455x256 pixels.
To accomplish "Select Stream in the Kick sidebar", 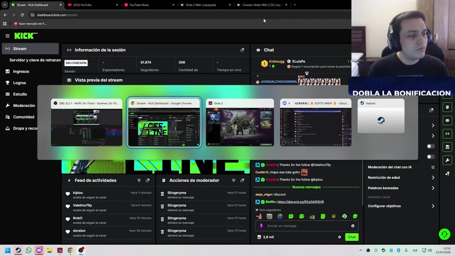I will (x=31, y=49).
